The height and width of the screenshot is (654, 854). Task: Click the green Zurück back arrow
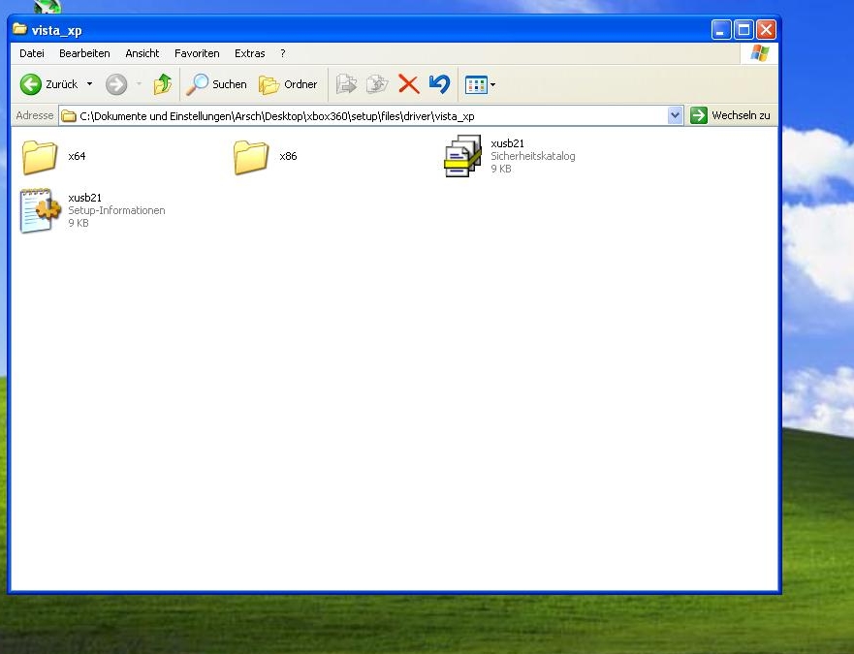point(30,84)
